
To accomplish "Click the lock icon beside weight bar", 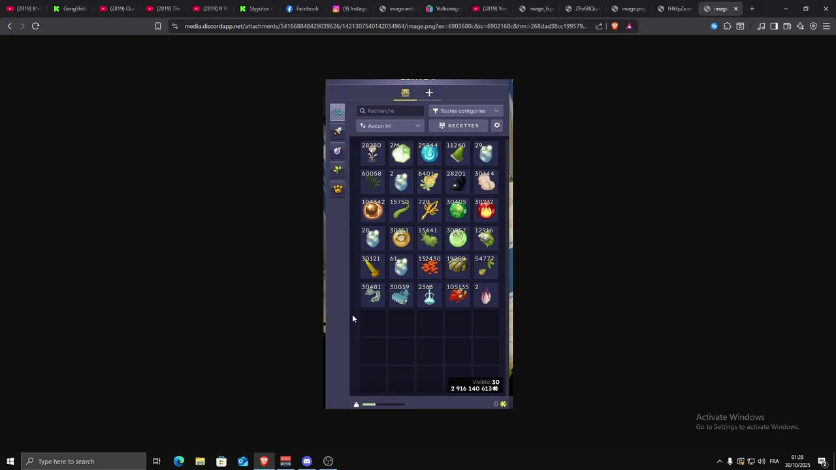I will point(356,405).
